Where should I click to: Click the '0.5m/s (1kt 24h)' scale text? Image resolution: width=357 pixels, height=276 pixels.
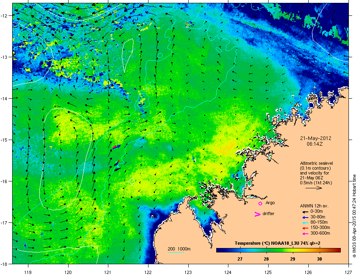(316, 183)
